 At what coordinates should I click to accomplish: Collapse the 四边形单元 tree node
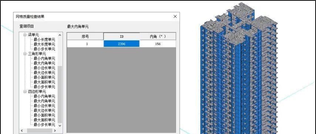25,92
